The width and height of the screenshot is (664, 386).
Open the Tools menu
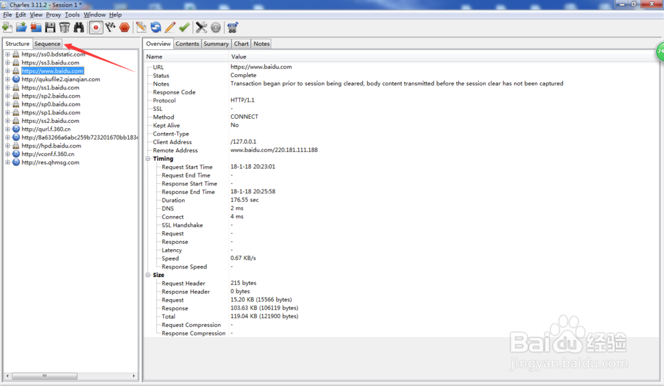point(72,15)
